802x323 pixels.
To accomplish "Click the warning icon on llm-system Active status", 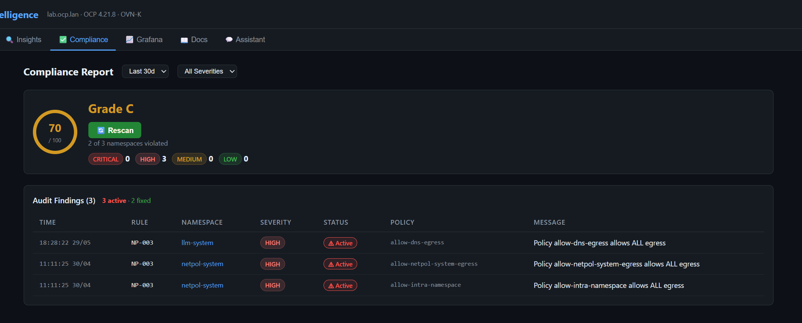I will 331,243.
